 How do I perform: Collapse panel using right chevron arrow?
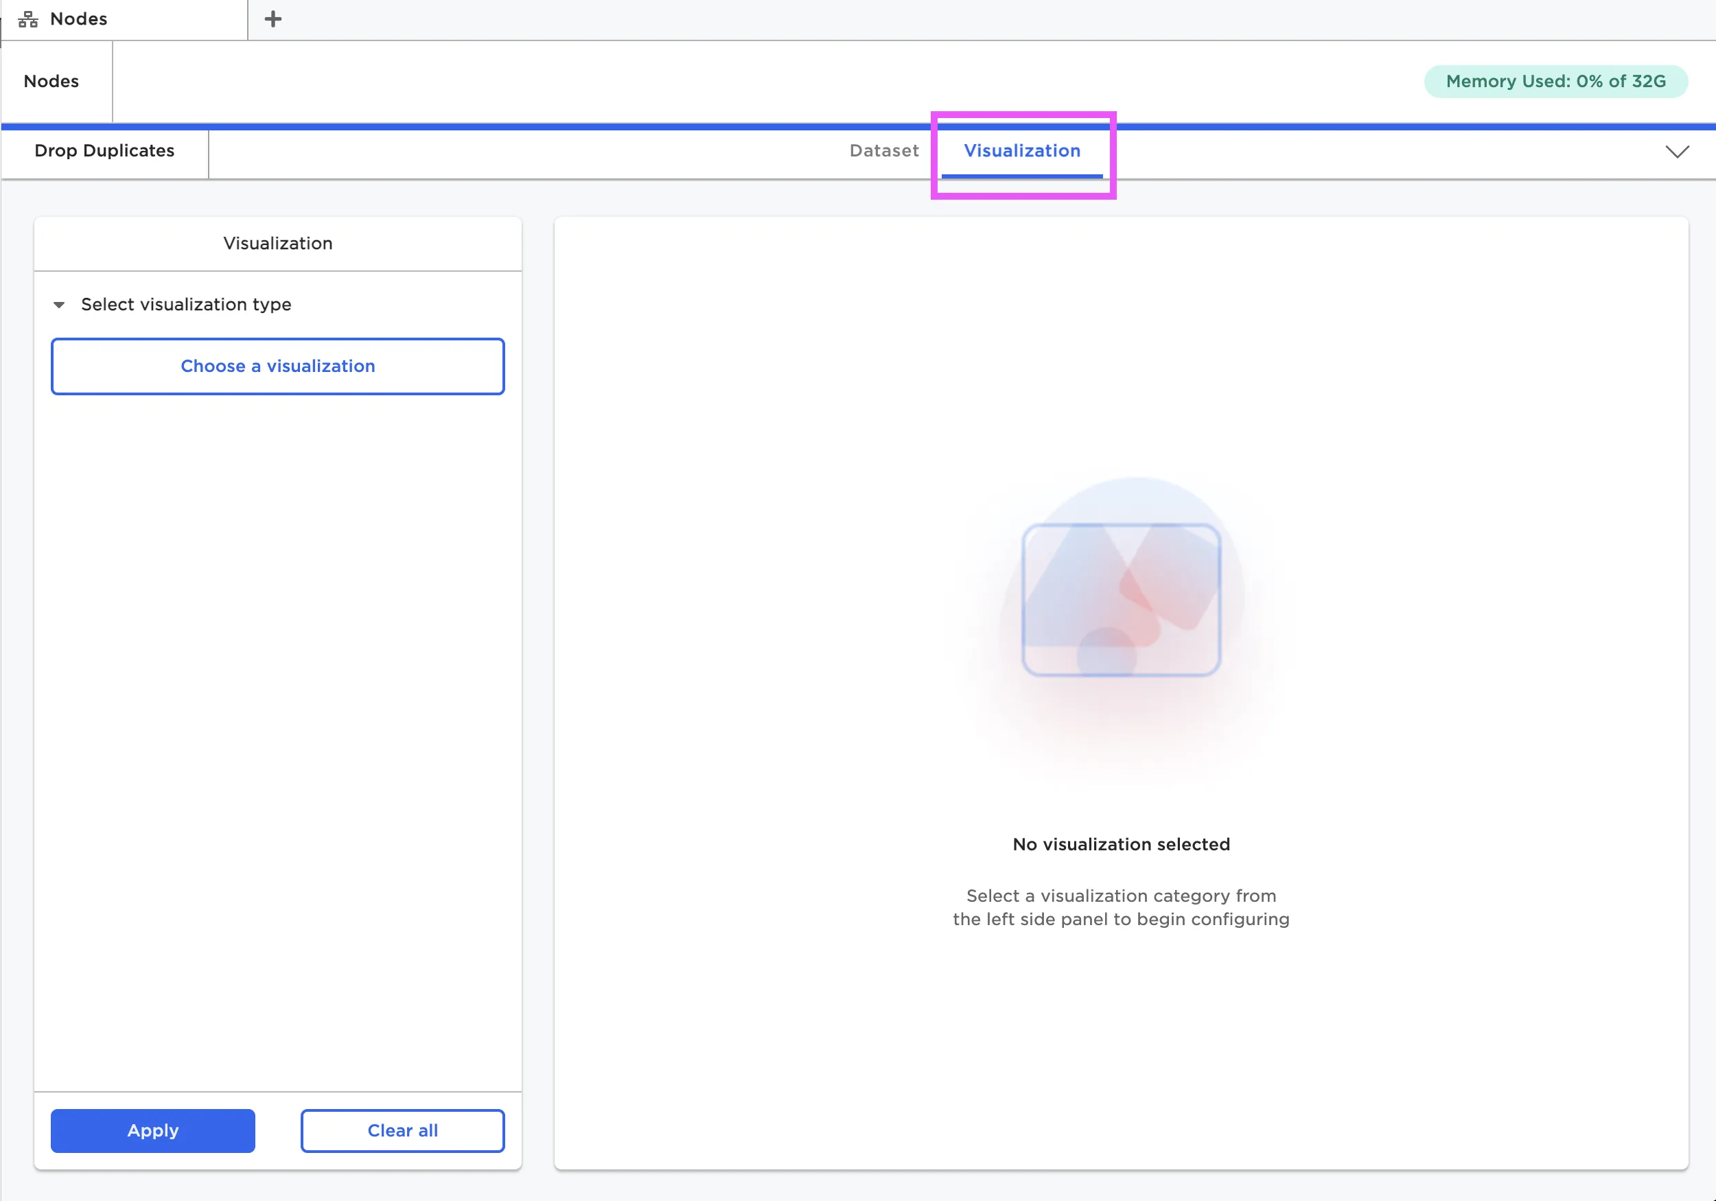1677,152
